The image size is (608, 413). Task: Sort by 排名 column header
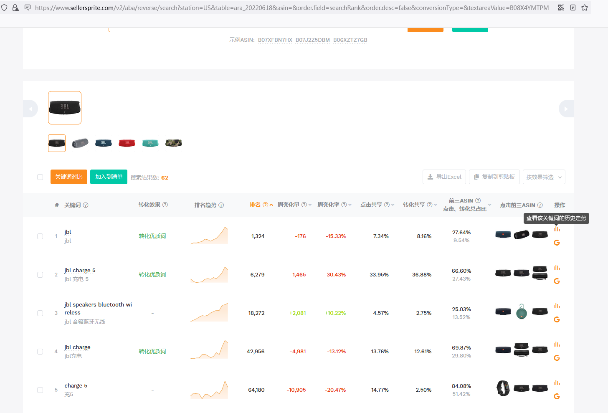(x=255, y=205)
